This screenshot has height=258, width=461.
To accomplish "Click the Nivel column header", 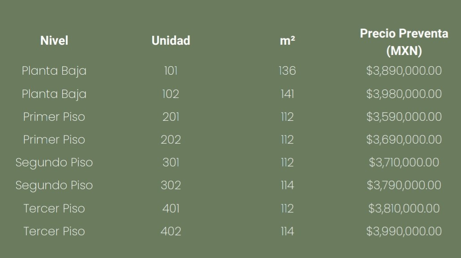I will point(54,41).
